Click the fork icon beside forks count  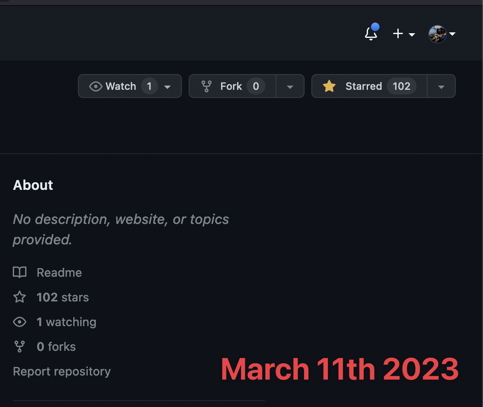[x=20, y=347]
